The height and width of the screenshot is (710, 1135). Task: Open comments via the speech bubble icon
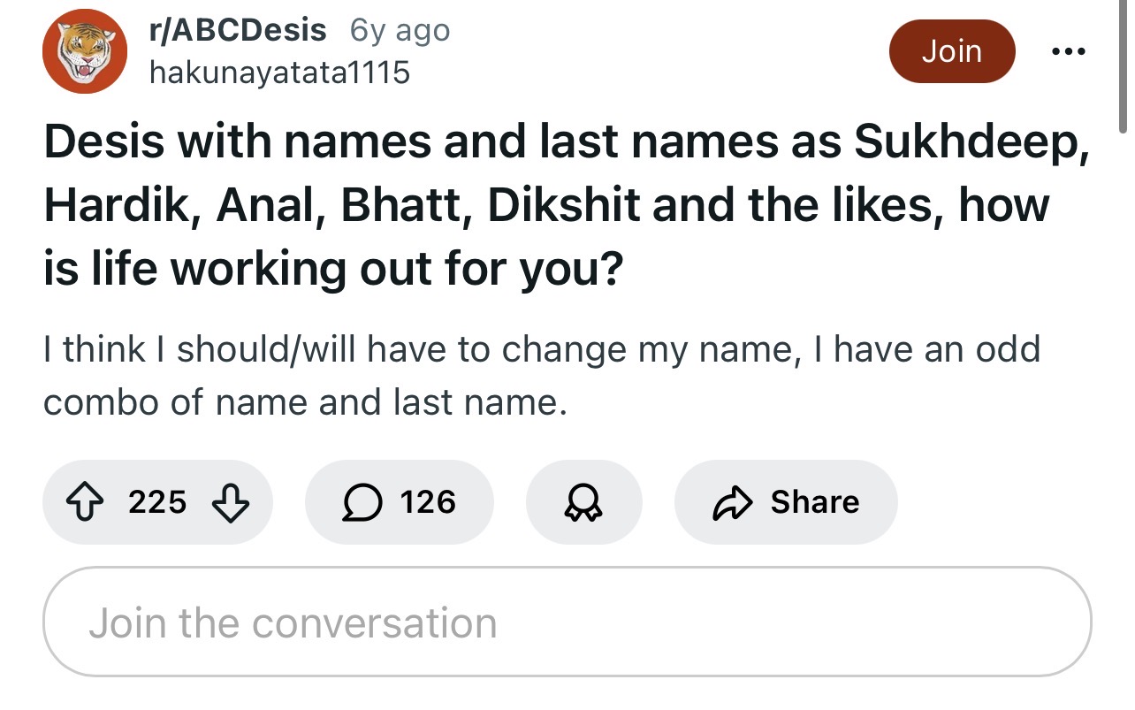point(361,502)
